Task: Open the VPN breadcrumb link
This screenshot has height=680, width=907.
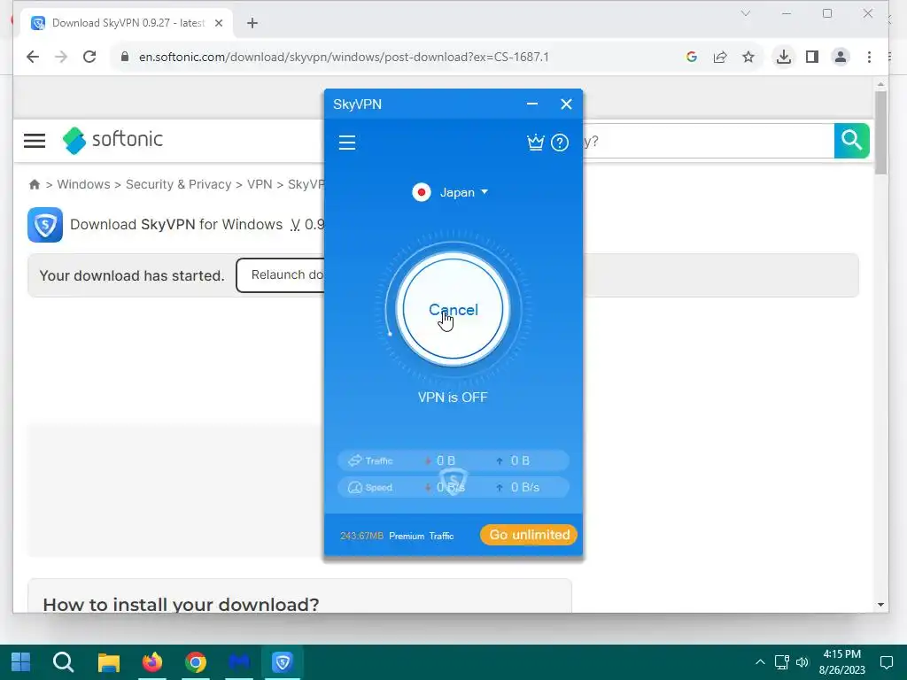Action: pyautogui.click(x=260, y=184)
